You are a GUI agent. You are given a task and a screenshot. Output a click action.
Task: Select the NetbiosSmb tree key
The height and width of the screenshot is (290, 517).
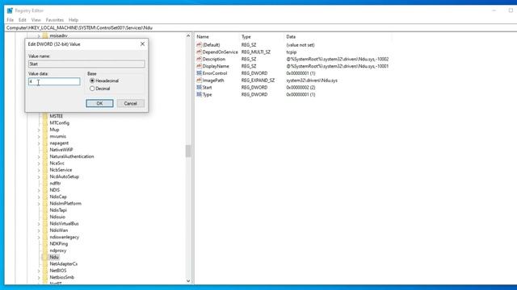61,277
